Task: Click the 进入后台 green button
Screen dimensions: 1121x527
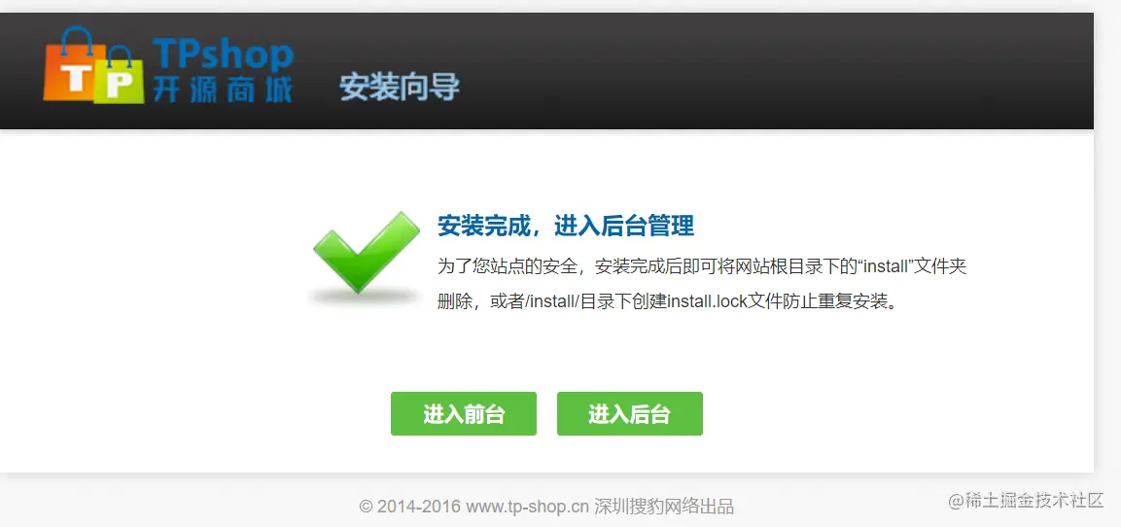Action: pyautogui.click(x=630, y=413)
